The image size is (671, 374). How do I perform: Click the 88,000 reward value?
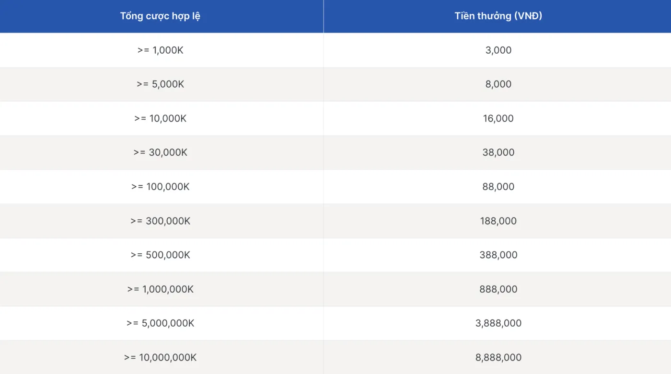click(x=498, y=187)
